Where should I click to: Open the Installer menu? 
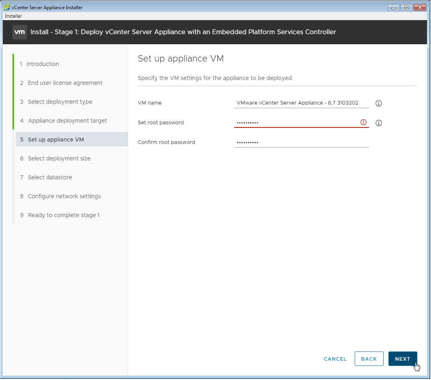click(x=14, y=16)
